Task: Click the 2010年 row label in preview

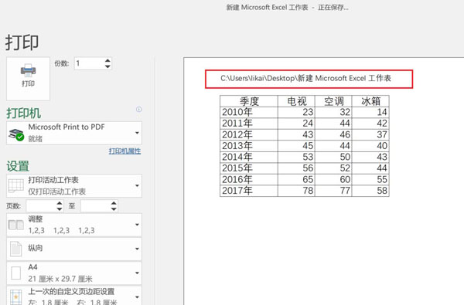Action: pyautogui.click(x=237, y=112)
